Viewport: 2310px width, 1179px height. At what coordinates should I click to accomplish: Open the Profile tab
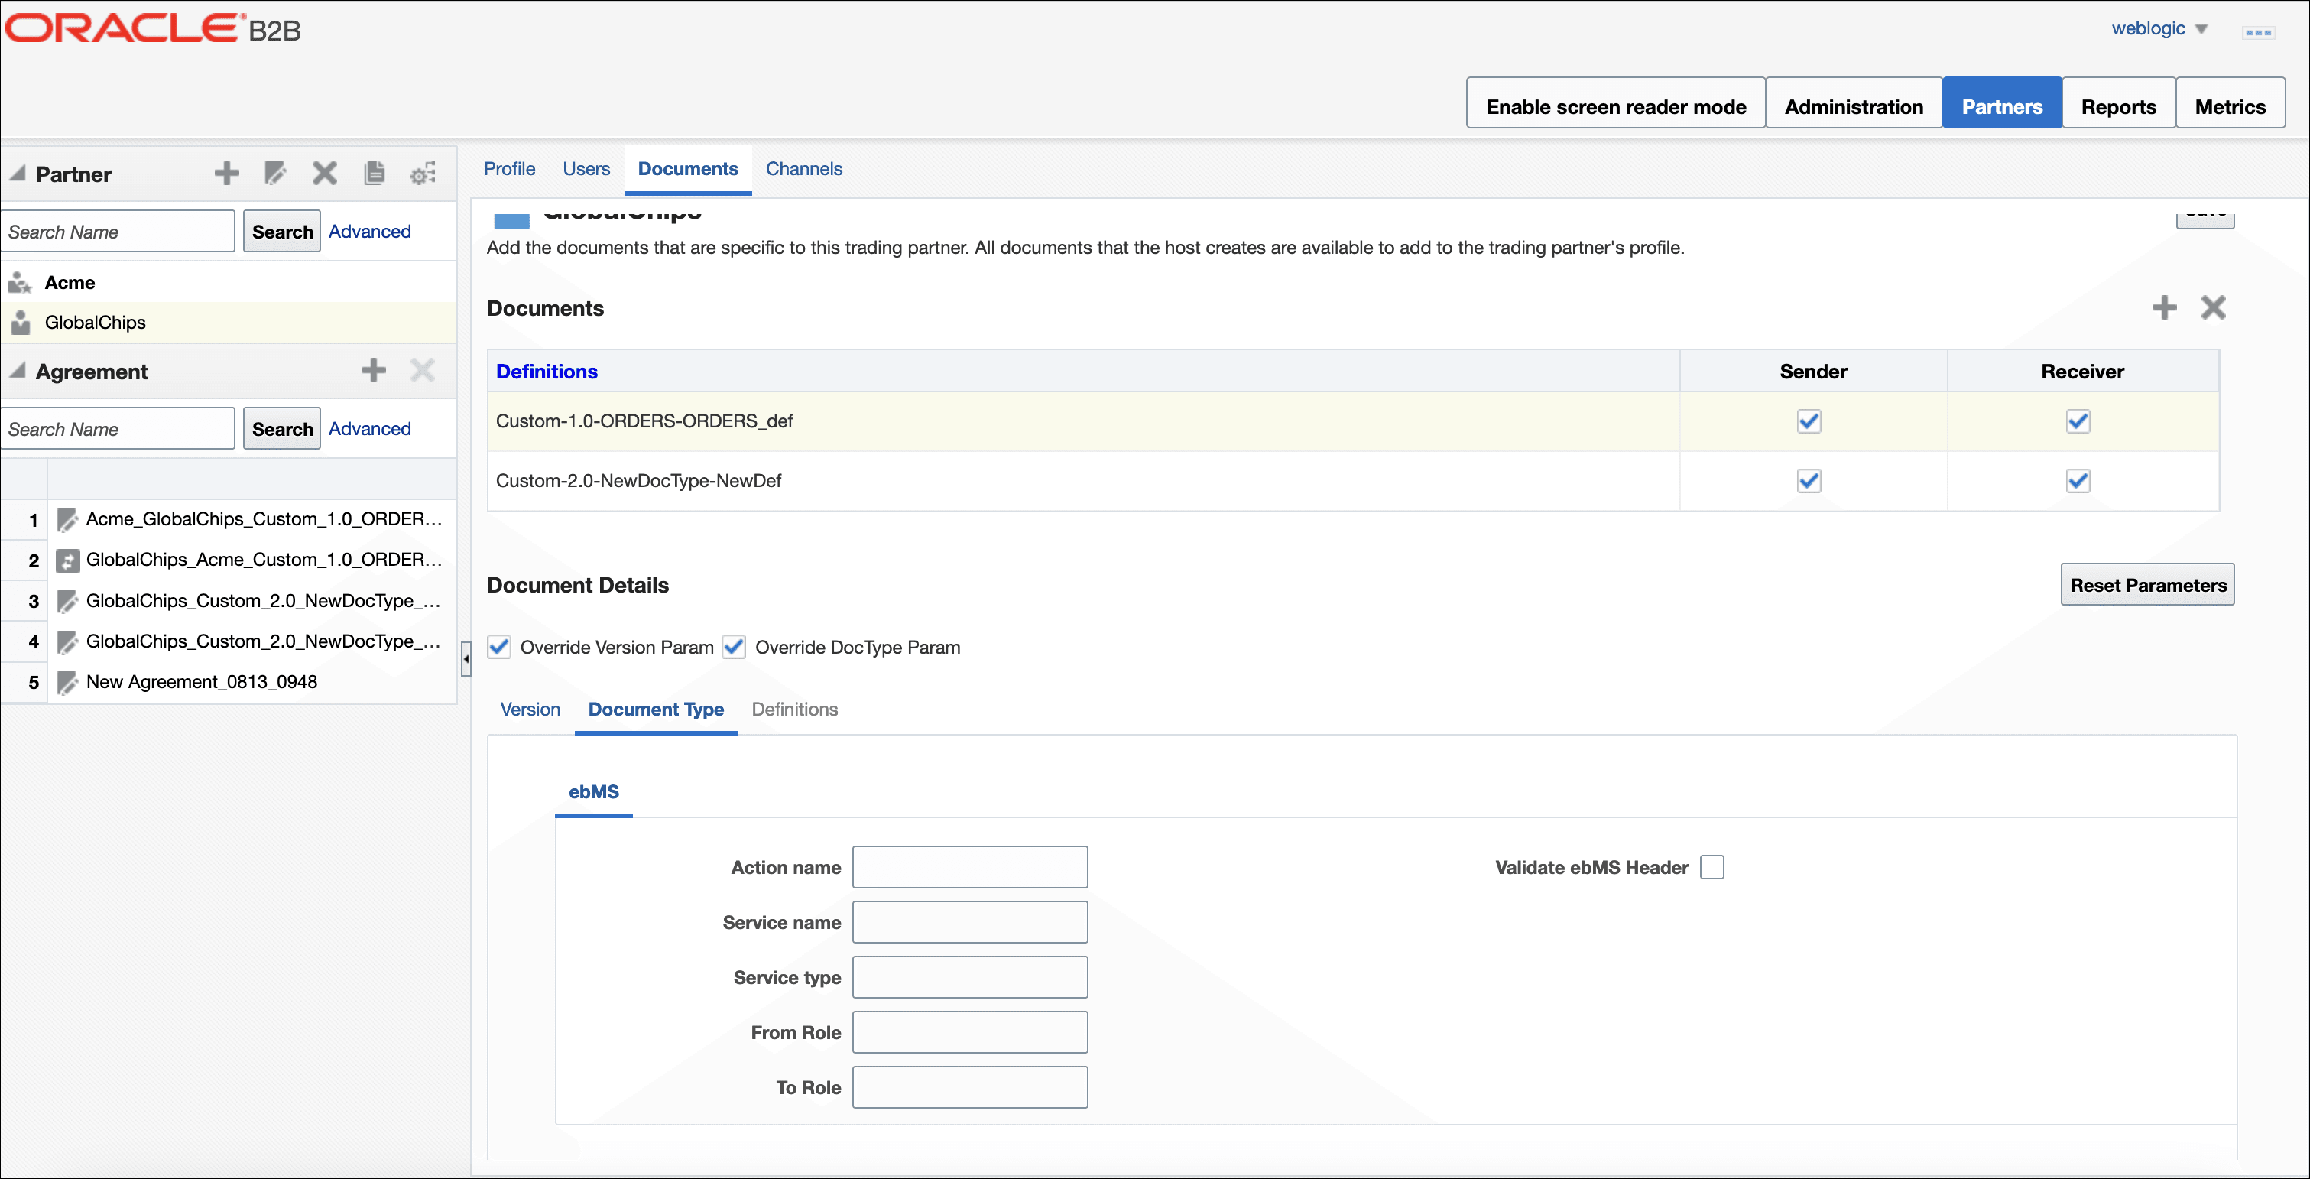(x=509, y=169)
